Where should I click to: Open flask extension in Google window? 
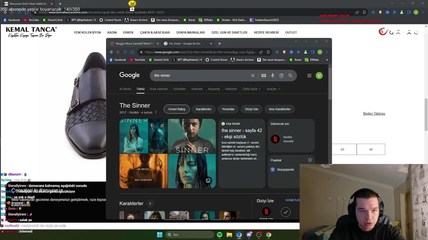(x=305, y=52)
